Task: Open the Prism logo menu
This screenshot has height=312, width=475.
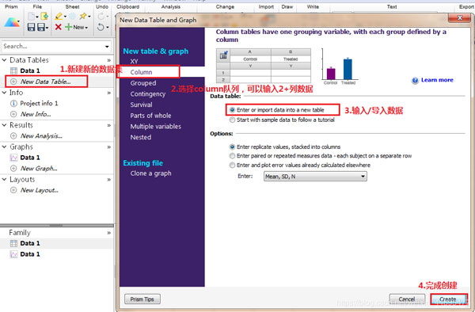Action: (12, 22)
